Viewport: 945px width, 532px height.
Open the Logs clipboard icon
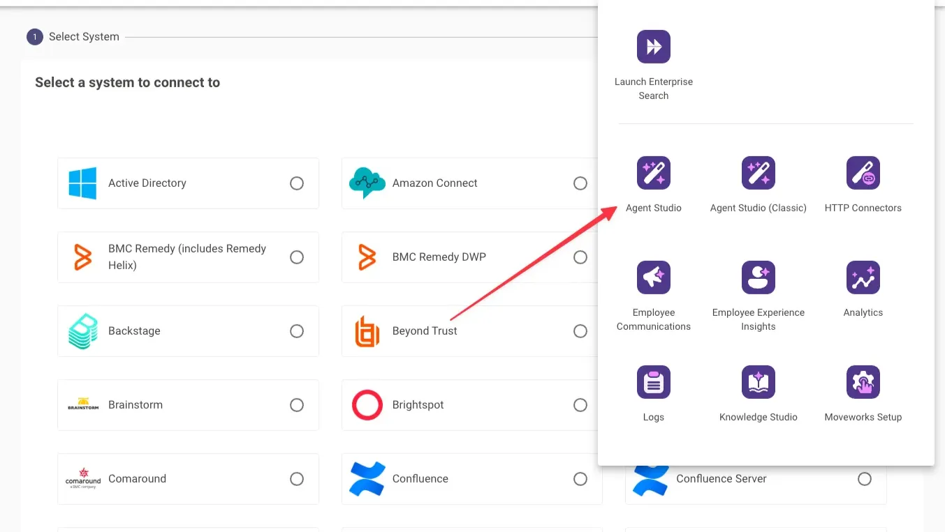click(x=654, y=382)
